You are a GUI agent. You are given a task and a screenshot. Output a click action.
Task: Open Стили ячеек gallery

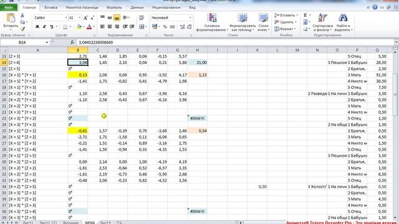pyautogui.click(x=263, y=23)
